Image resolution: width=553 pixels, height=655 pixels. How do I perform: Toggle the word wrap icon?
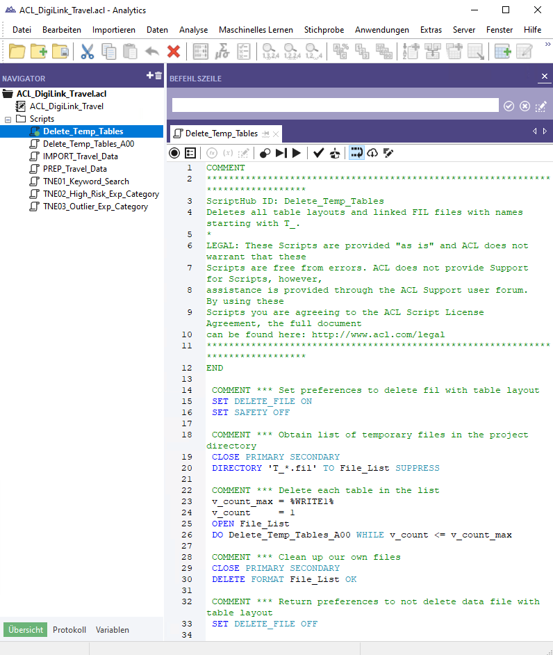tap(356, 153)
